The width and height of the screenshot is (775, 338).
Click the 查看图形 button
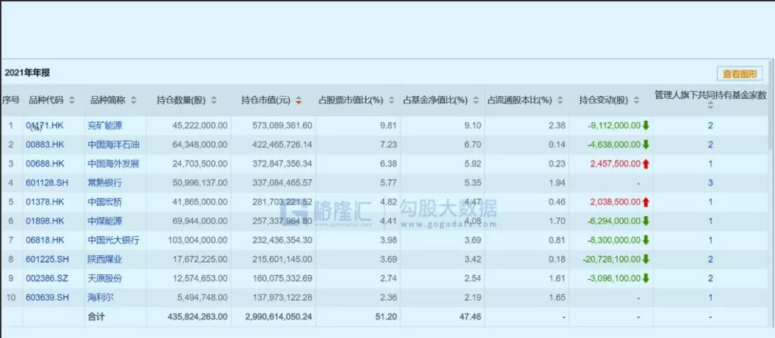point(739,74)
